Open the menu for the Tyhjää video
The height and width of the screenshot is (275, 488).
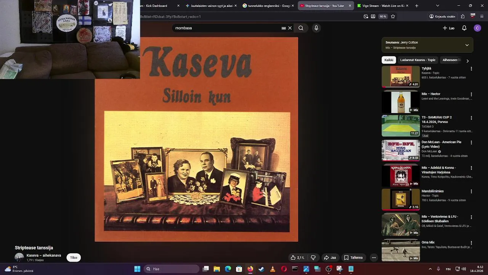(x=471, y=69)
